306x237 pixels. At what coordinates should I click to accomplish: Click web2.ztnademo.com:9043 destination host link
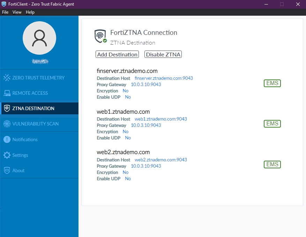click(161, 160)
